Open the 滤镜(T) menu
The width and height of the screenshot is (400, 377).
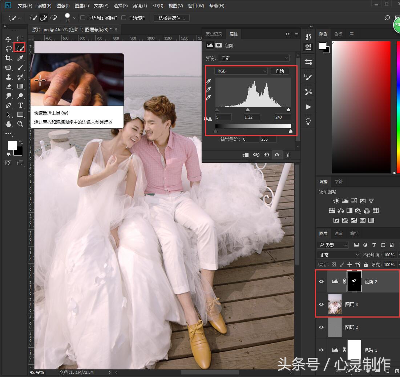[x=140, y=6]
